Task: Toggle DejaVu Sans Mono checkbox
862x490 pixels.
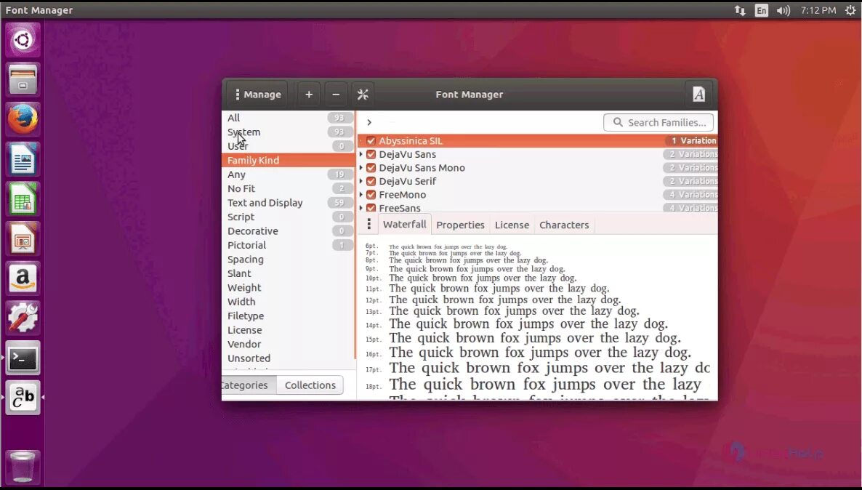Action: [x=371, y=168]
